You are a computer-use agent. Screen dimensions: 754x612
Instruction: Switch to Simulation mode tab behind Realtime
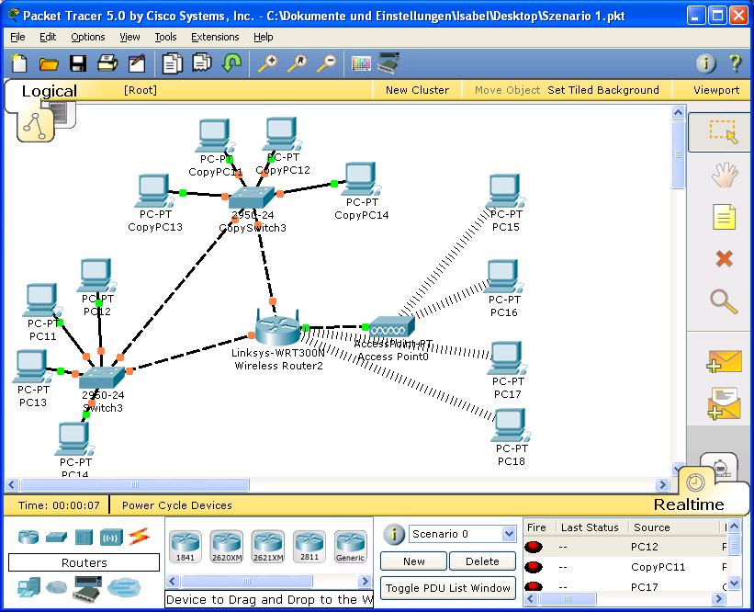click(719, 465)
